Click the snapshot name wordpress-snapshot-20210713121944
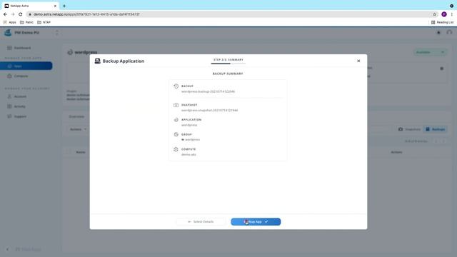The image size is (457, 257). [x=209, y=110]
